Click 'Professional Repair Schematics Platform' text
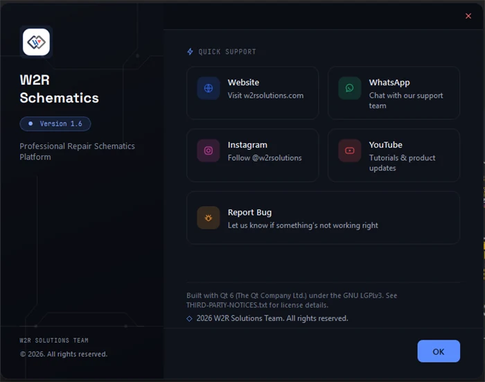 (x=77, y=152)
